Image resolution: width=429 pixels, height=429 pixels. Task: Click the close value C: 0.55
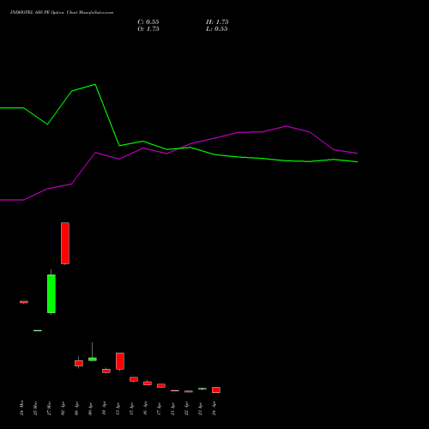[x=148, y=22]
